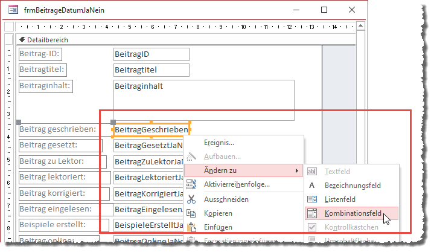Change control to Bezeichnungsfeld
Image resolution: width=434 pixels, height=252 pixels.
(x=353, y=186)
